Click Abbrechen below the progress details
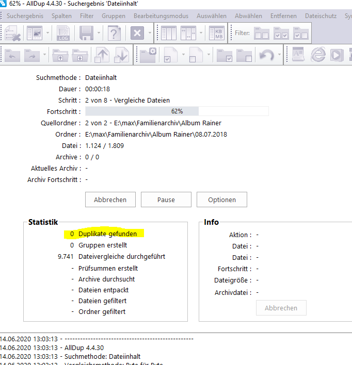This screenshot has width=352, height=365. point(110,200)
